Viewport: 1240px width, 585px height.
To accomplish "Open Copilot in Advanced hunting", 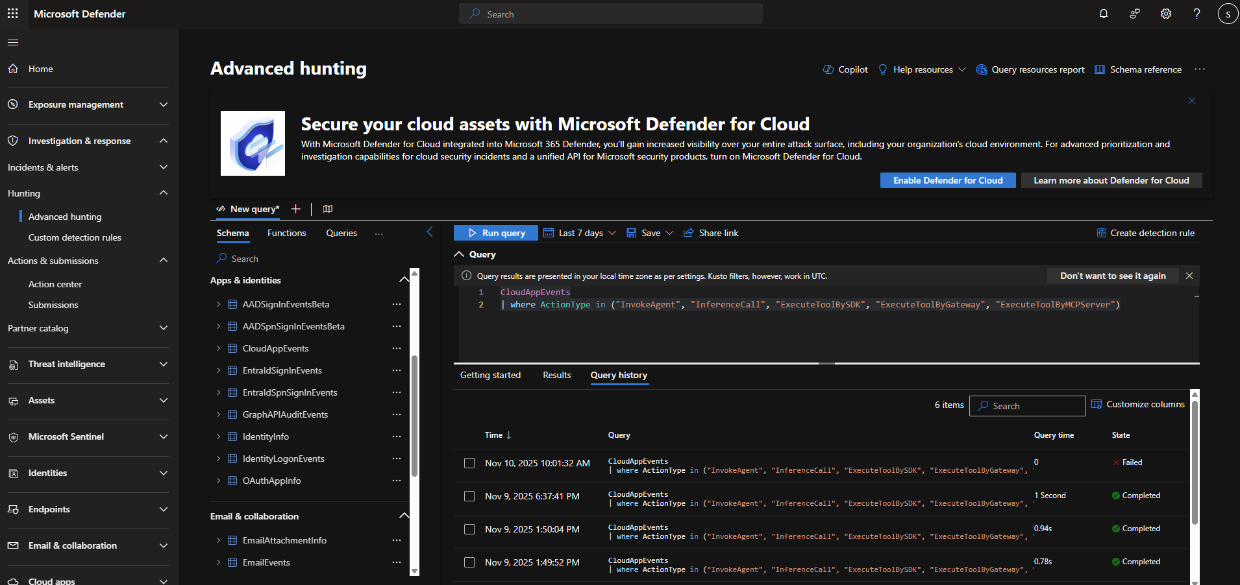I will tap(845, 69).
